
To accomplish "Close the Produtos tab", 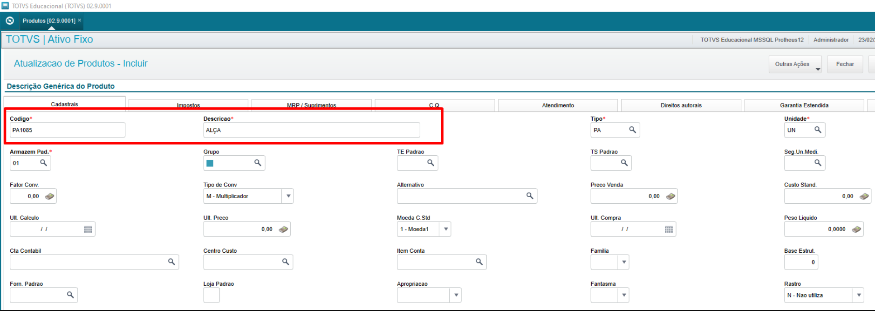I will click(80, 21).
